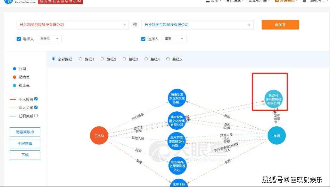330x187 pixels.
Task: Click the 执行董事兼总经理 edge label
Action: click(x=226, y=147)
